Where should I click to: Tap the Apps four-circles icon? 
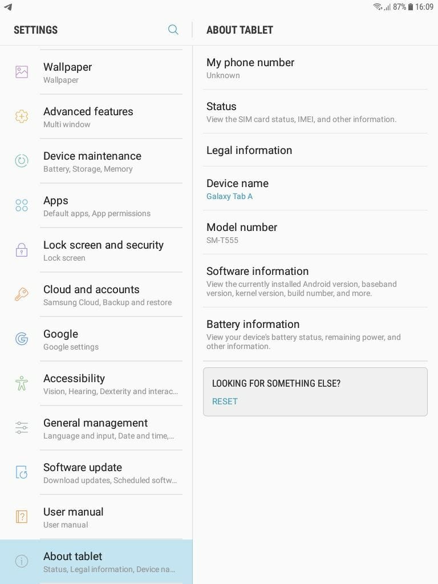tap(22, 205)
